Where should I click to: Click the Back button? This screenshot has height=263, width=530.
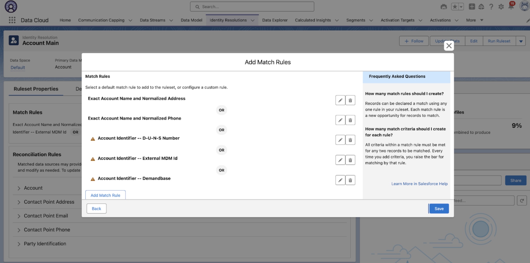coord(96,208)
